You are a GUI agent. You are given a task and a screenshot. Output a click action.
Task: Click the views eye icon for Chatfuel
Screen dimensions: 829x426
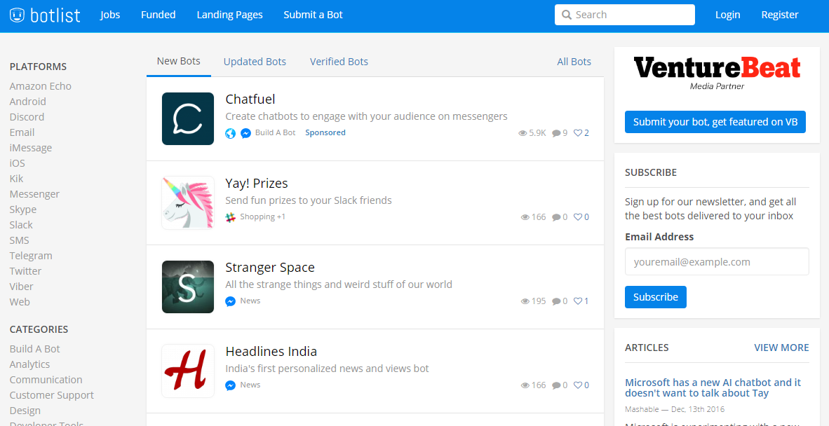pyautogui.click(x=523, y=133)
